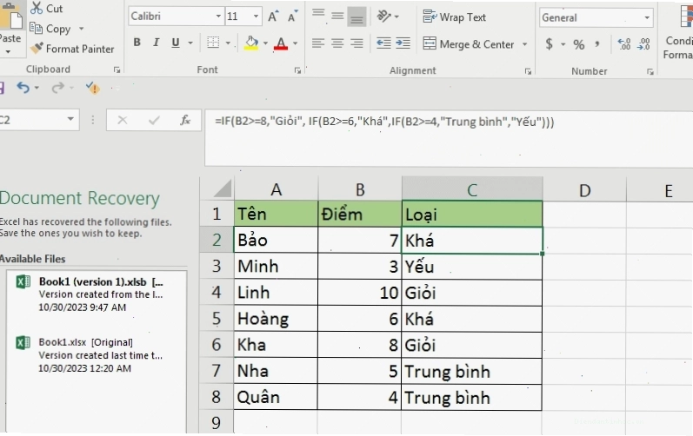Open the Calibri font name dropdown

(218, 17)
